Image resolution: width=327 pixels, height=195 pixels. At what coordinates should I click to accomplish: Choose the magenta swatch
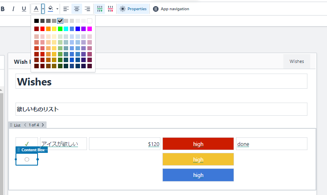(x=89, y=29)
